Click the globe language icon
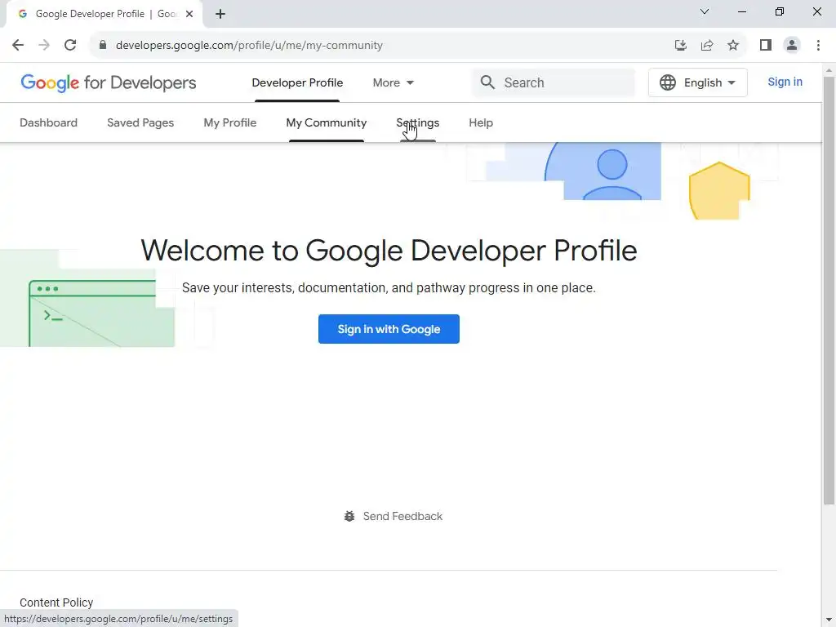 pos(668,82)
